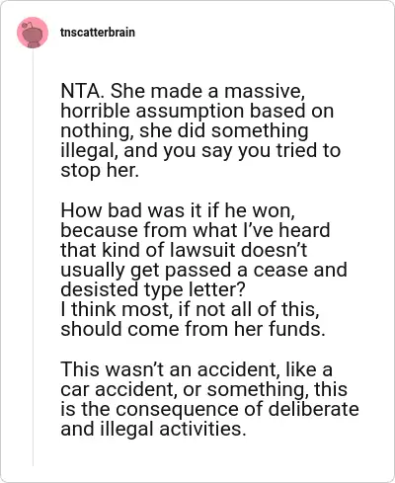The image size is (395, 483).
Task: Click the sentence "I think most, if not all of this,"
Action: (190, 309)
